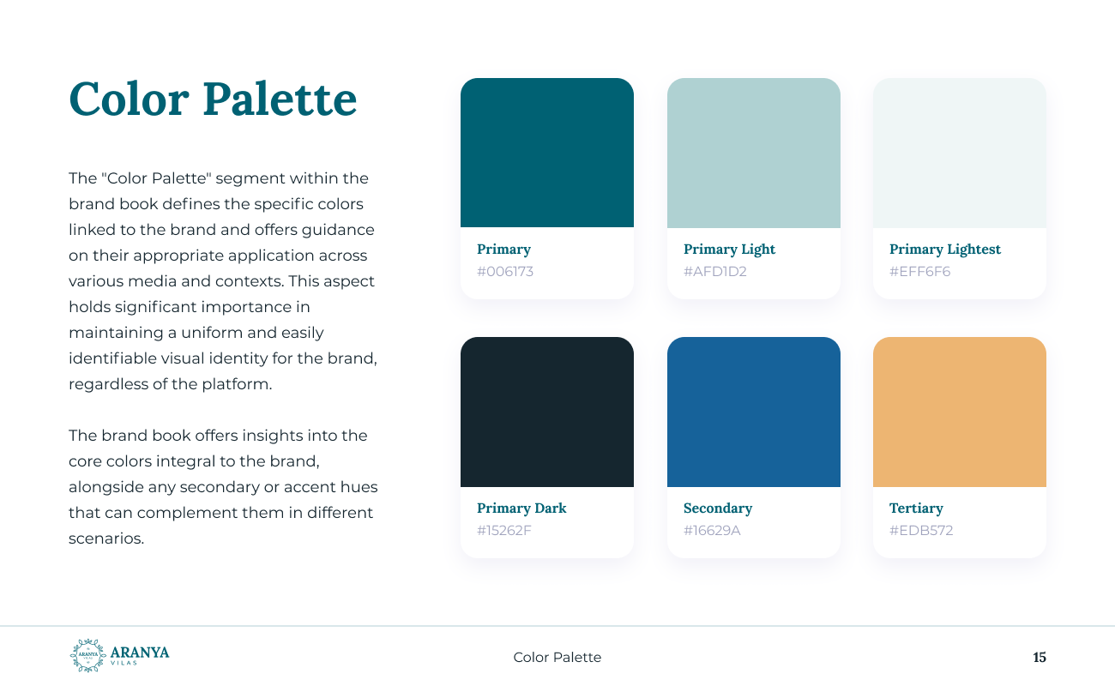Click the large Color Palette heading
The width and height of the screenshot is (1115, 686).
click(x=213, y=99)
